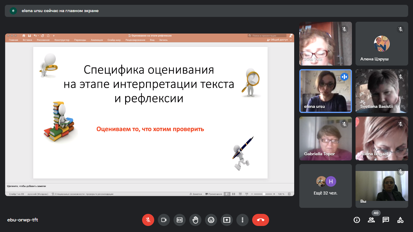Viewport: 413px width, 232px height.
Task: Open the meeting chat panel
Action: point(386,220)
